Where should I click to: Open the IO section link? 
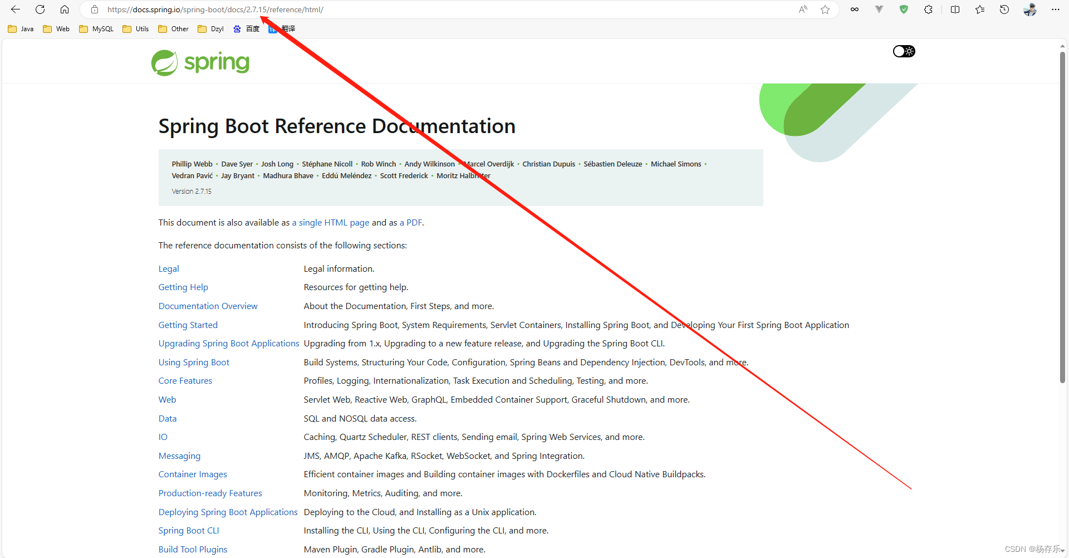point(163,437)
